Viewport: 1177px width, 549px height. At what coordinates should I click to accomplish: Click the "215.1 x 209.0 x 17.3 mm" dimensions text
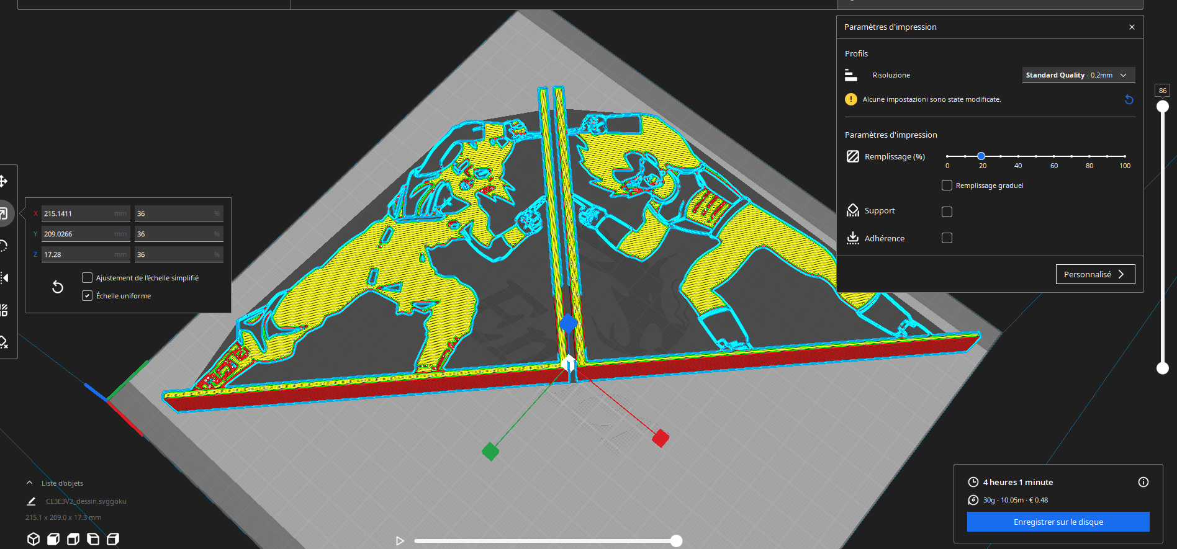63,517
